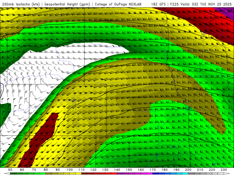This screenshot has width=234, height=175.
Task: Click the 170 knot legend label
Action: (152, 170)
